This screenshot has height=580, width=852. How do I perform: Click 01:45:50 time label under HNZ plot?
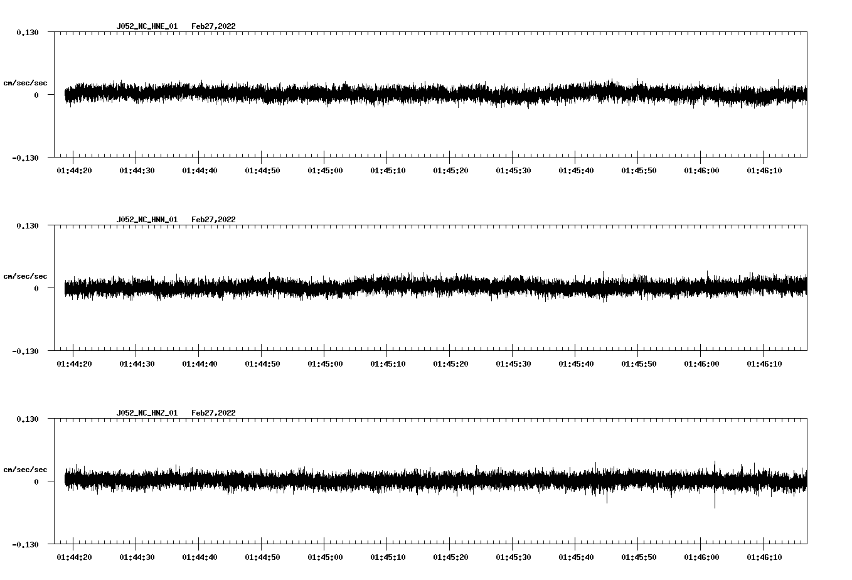pyautogui.click(x=639, y=557)
